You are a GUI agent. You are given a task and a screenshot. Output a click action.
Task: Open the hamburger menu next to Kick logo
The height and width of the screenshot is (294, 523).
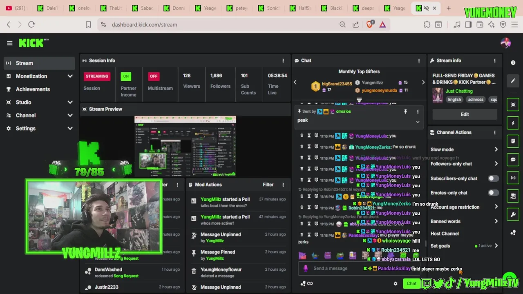(x=9, y=43)
